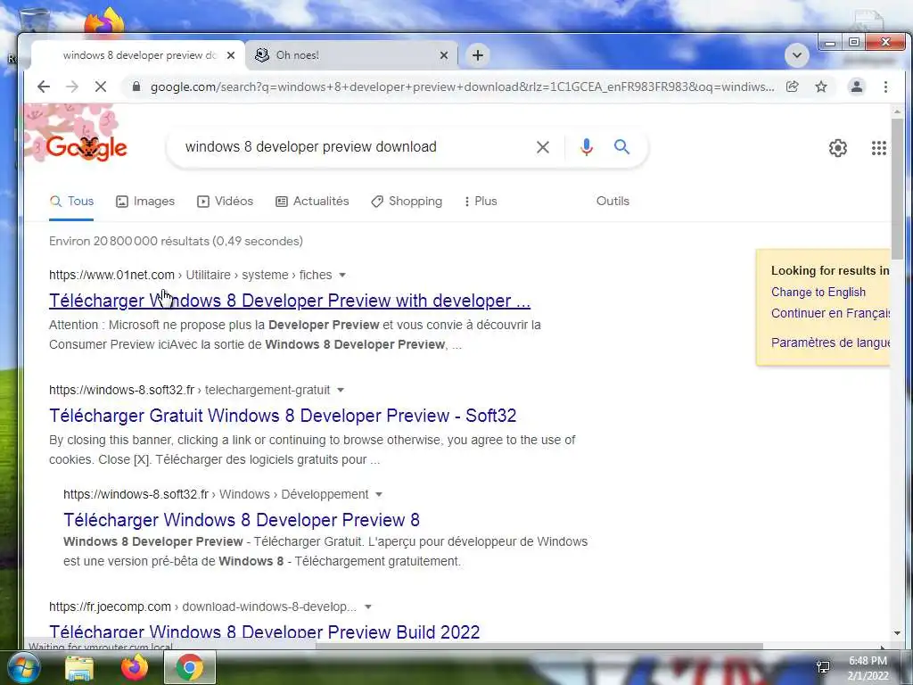Switch to Actualités results
The height and width of the screenshot is (685, 913).
312,202
